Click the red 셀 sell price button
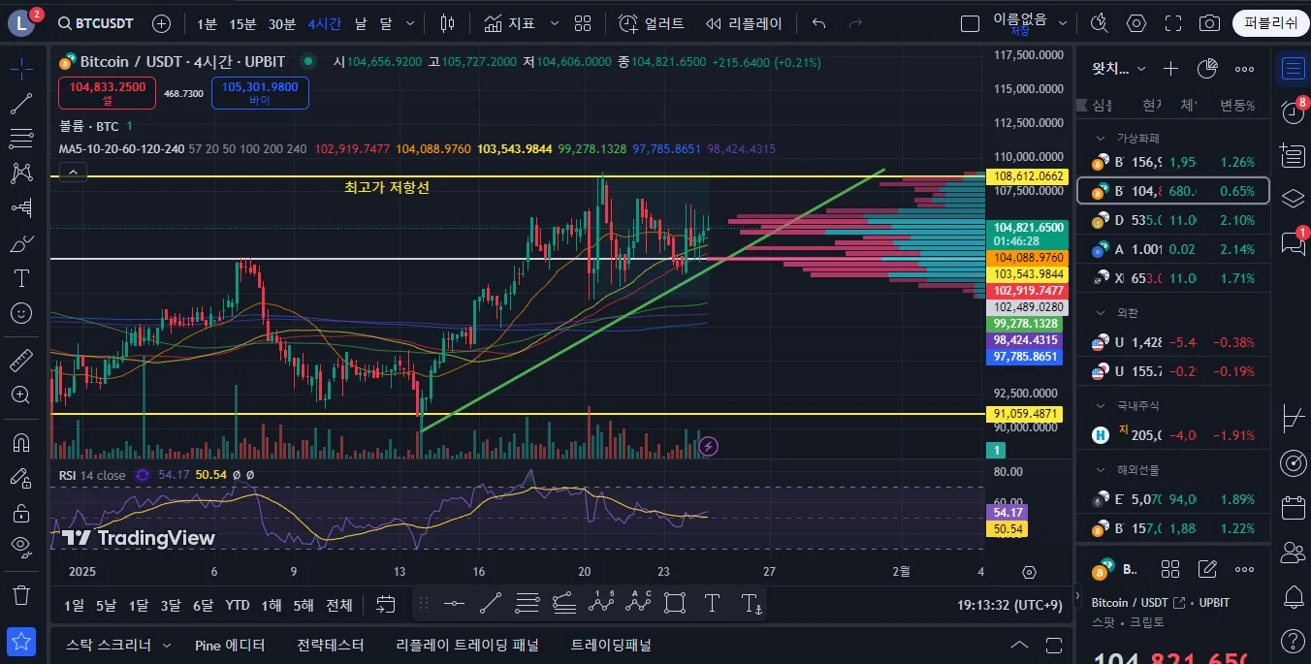Image resolution: width=1311 pixels, height=664 pixels. 107,93
